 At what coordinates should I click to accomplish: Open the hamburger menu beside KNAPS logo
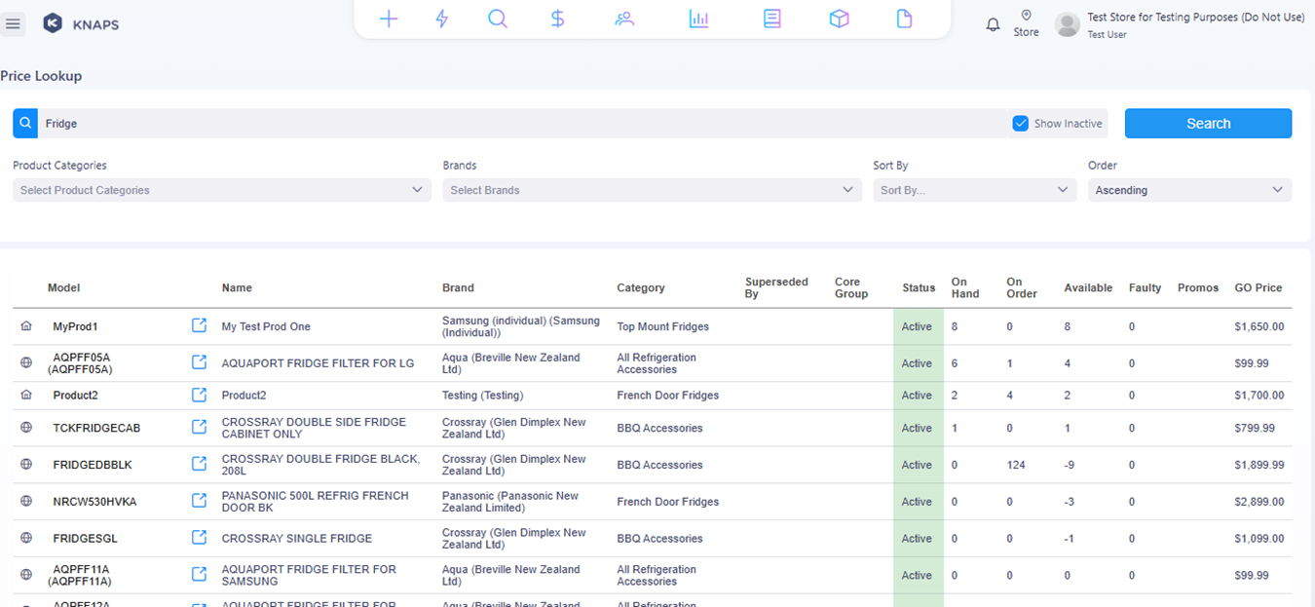pos(14,24)
